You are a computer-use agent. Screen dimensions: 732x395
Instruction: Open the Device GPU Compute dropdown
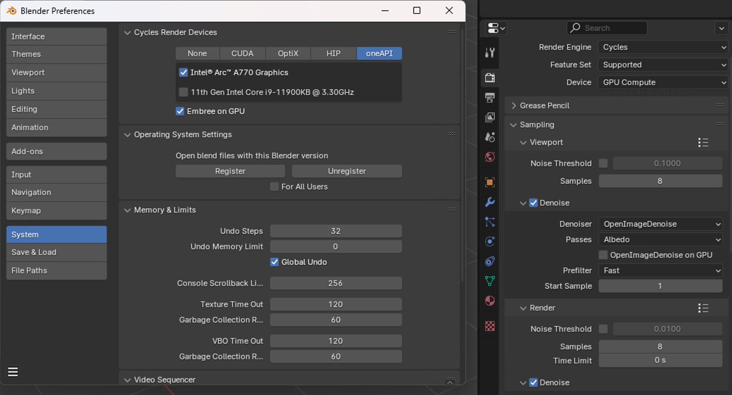663,82
